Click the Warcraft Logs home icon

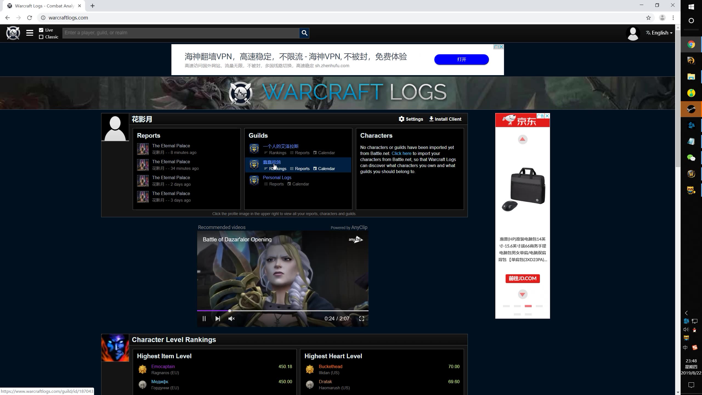13,33
